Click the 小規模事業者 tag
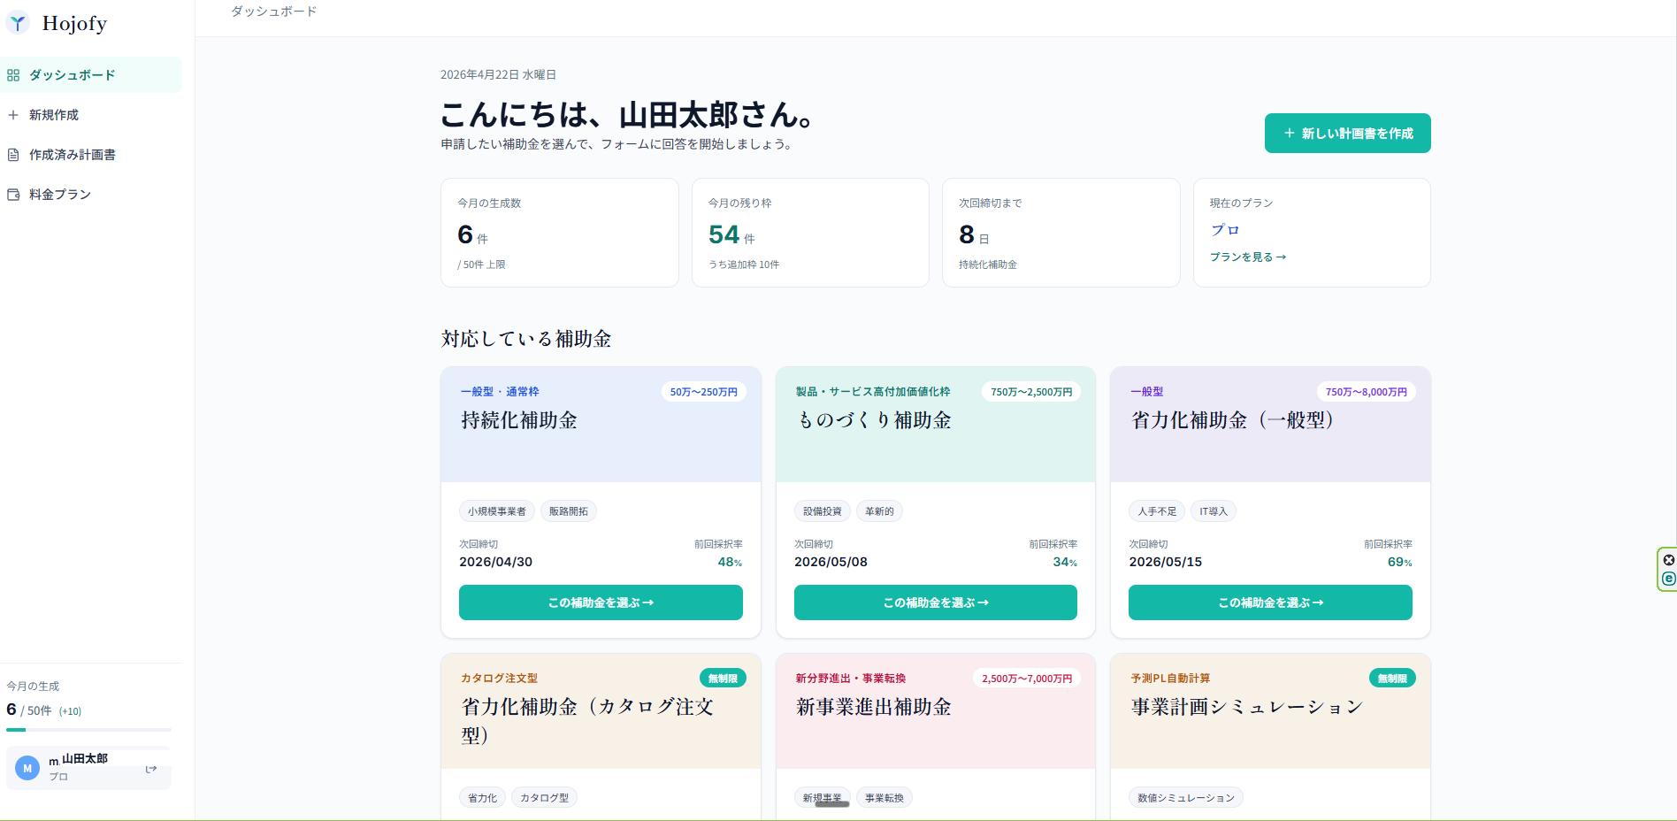Screen dimensions: 1677x821 click(x=497, y=511)
